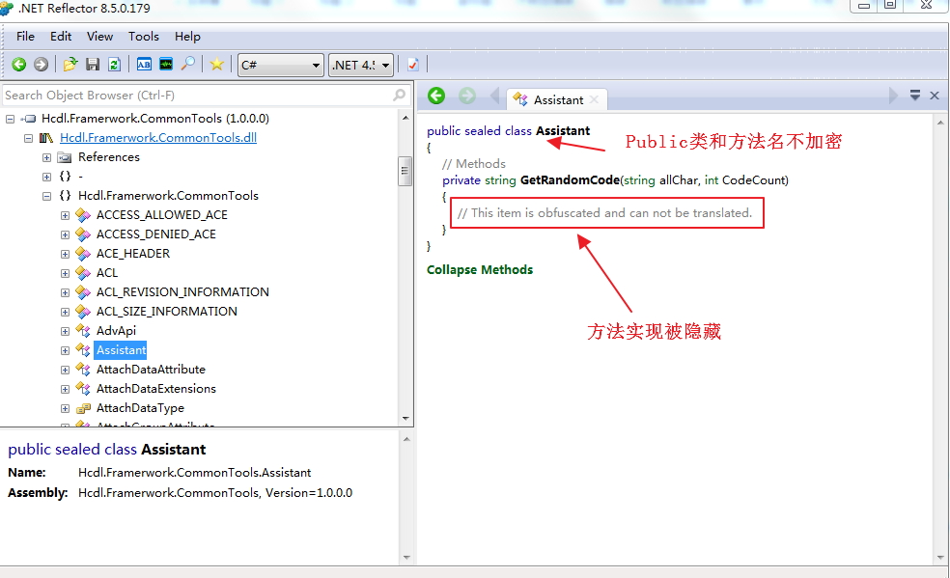Open the .NET 4.5 framework dropdown

pos(361,65)
